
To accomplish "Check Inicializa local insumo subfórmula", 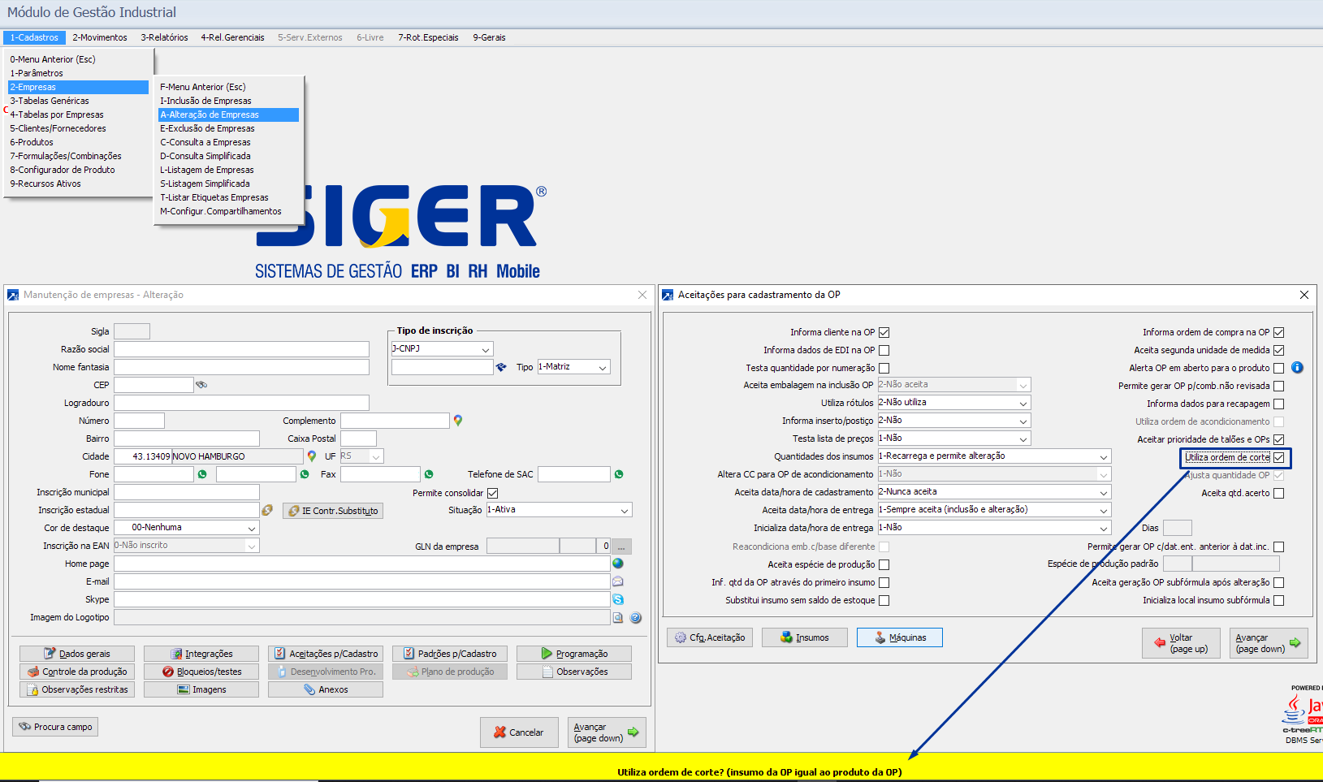I will pyautogui.click(x=1279, y=600).
